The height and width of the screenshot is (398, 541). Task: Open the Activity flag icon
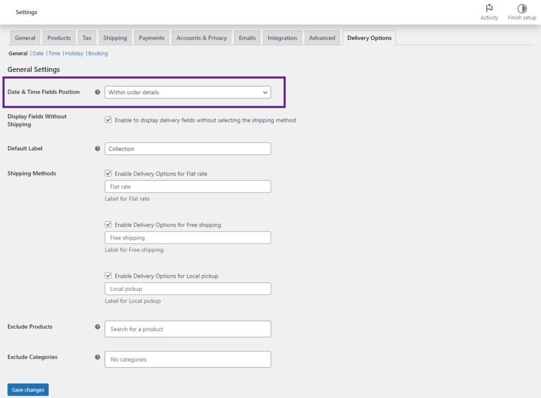click(x=489, y=8)
